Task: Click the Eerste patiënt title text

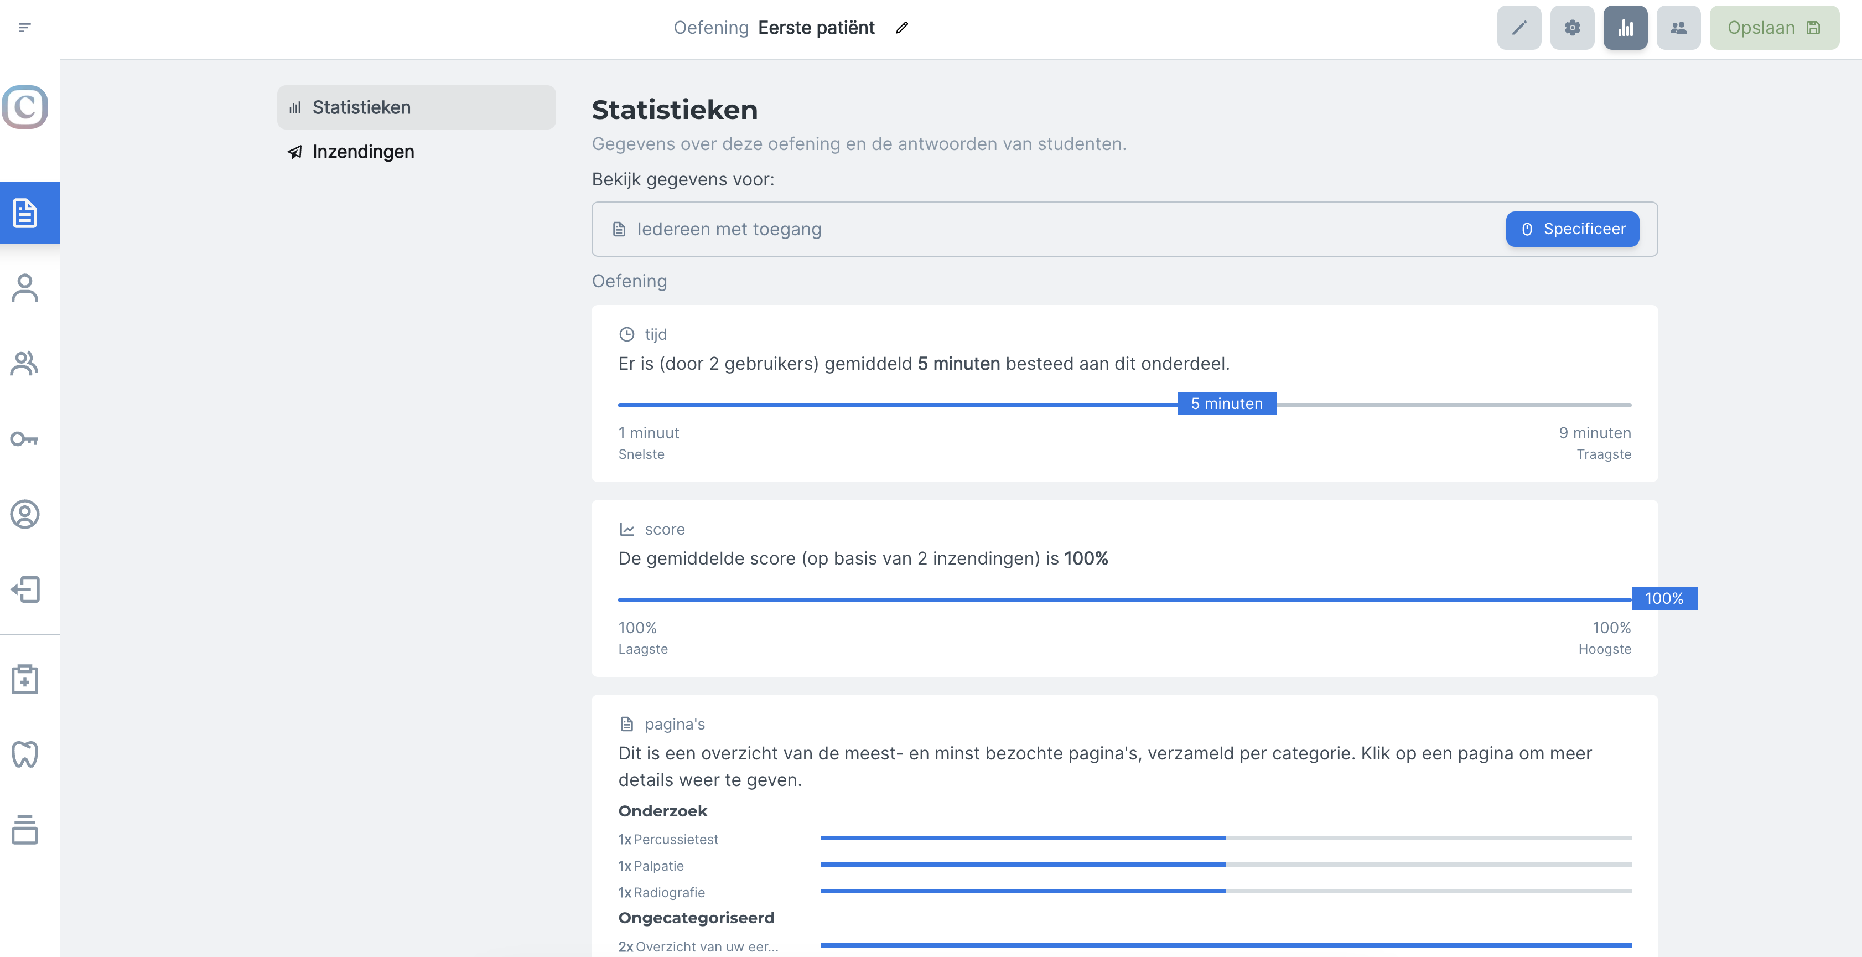Action: (x=816, y=28)
